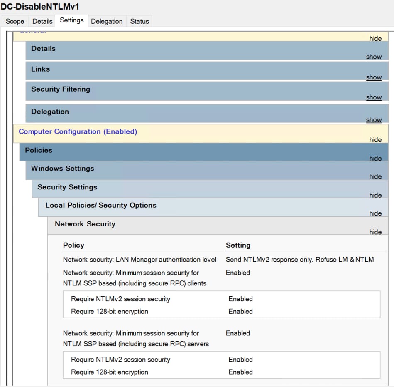Open the Details tab

42,21
